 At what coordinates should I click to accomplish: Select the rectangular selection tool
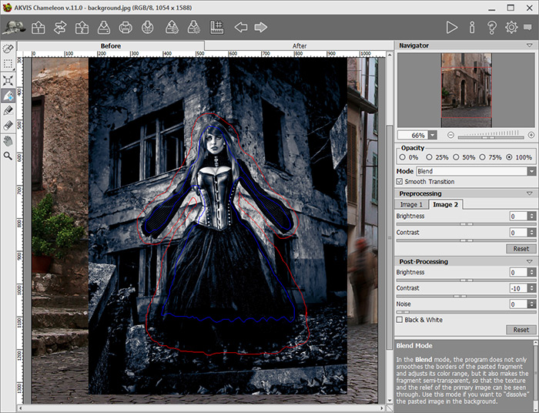(8, 64)
